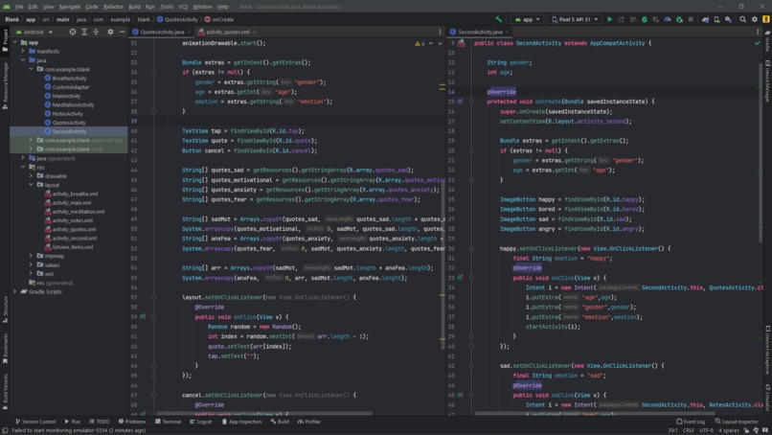The width and height of the screenshot is (772, 435).
Task: Open Layout Inspector
Action: [x=737, y=422]
